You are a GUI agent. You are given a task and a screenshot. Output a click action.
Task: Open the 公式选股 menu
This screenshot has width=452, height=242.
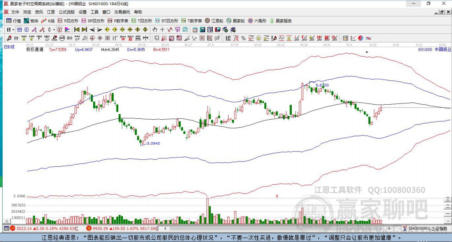tap(67, 12)
